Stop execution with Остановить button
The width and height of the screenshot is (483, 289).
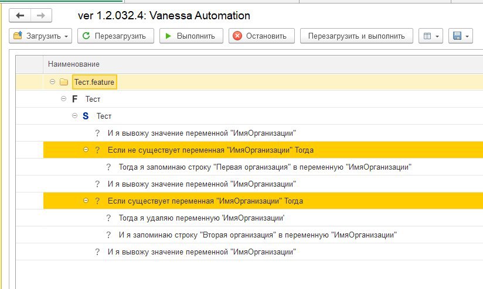coord(261,36)
